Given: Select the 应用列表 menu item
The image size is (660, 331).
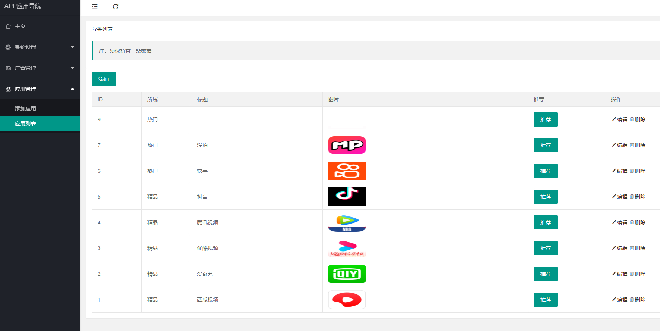Looking at the screenshot, I should point(40,124).
